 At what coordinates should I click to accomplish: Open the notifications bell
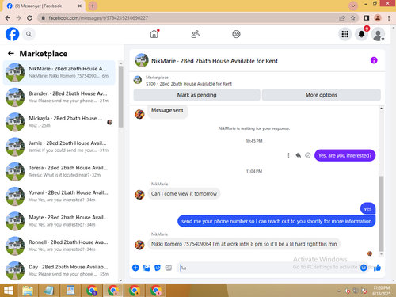point(361,34)
